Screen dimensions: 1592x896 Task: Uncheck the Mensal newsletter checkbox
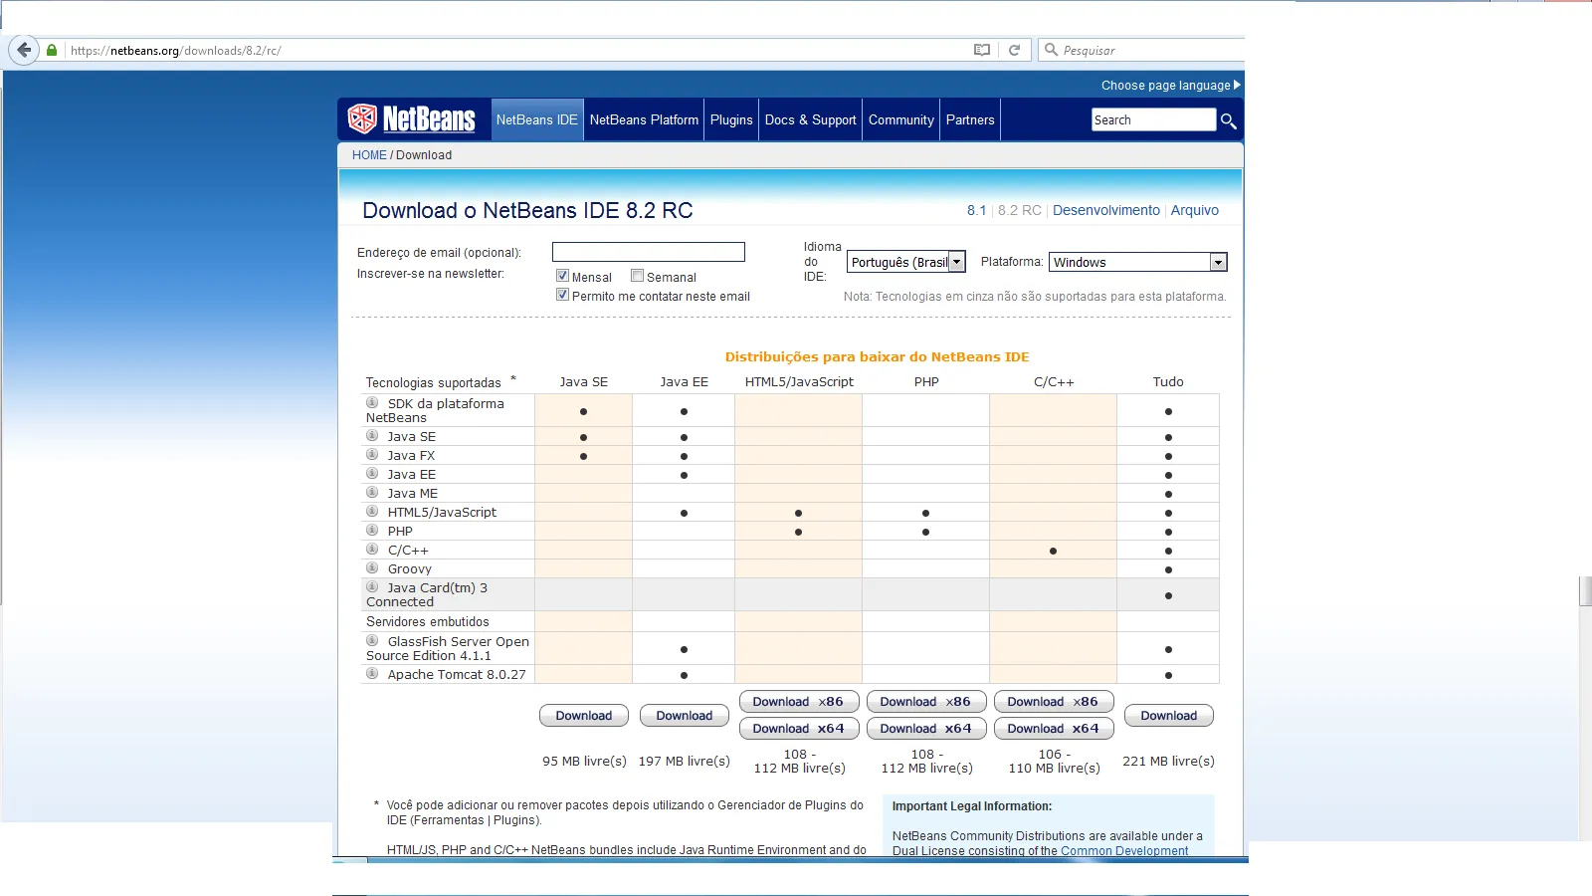click(x=562, y=276)
